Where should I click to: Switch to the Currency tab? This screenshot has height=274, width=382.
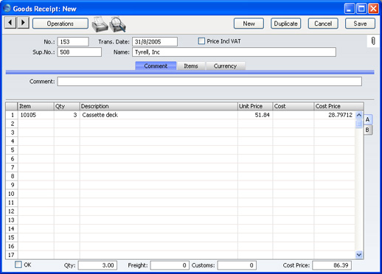(x=225, y=66)
